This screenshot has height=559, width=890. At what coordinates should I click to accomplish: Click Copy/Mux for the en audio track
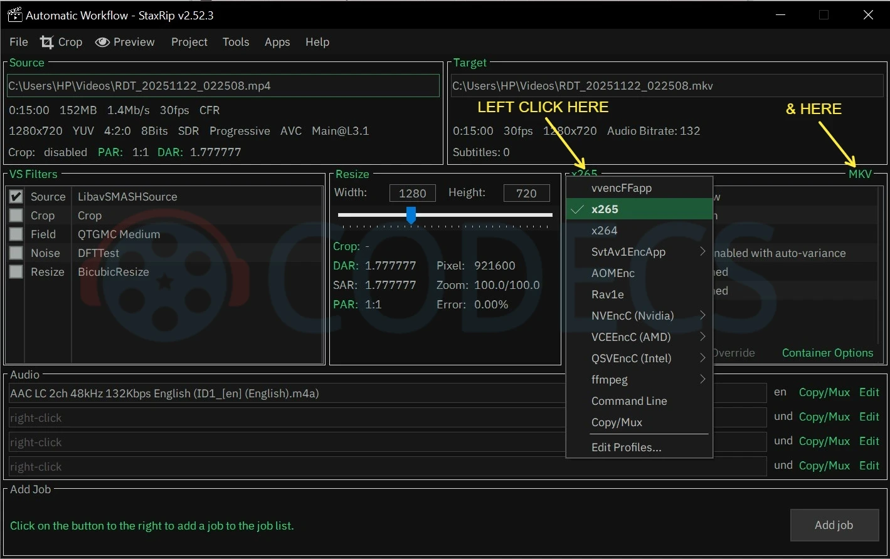pyautogui.click(x=824, y=392)
